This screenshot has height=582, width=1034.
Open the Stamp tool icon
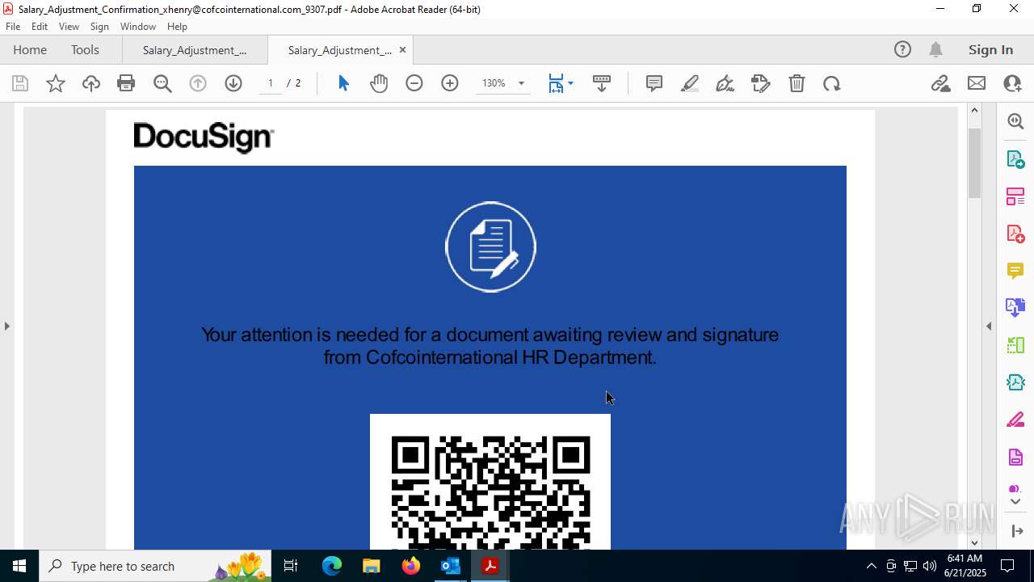click(x=761, y=83)
